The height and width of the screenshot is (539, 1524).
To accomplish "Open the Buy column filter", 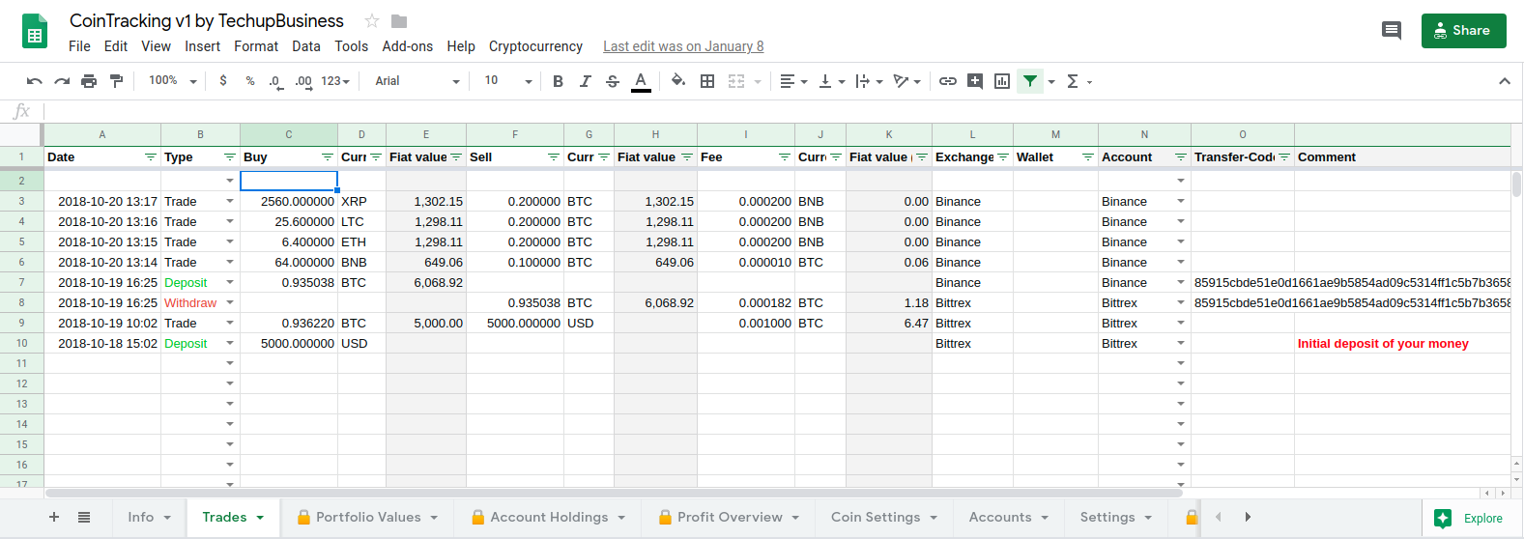I will point(328,156).
